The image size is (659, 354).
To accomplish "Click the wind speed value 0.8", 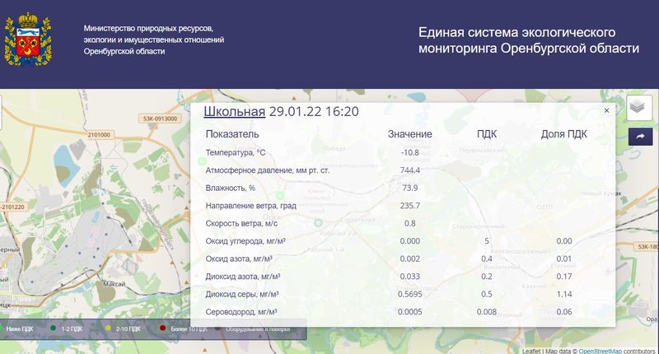I will click(409, 223).
